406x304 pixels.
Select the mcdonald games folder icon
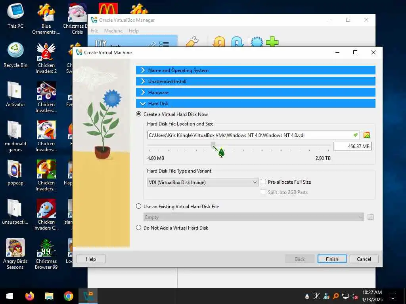15,137
